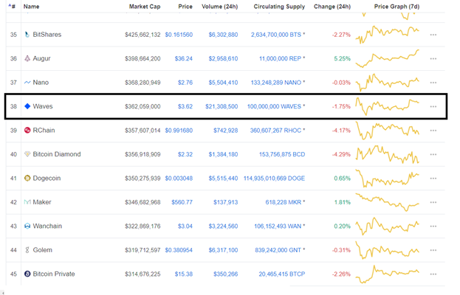Image resolution: width=460 pixels, height=295 pixels.
Task: Open the three-dot menu for Bitcoin Private
Action: (x=433, y=274)
